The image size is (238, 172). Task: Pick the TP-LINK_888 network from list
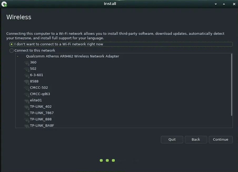pos(41,119)
